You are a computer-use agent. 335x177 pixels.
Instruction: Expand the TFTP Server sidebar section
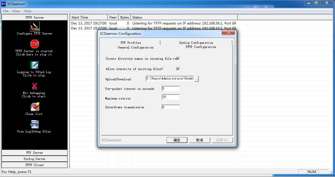click(x=35, y=17)
